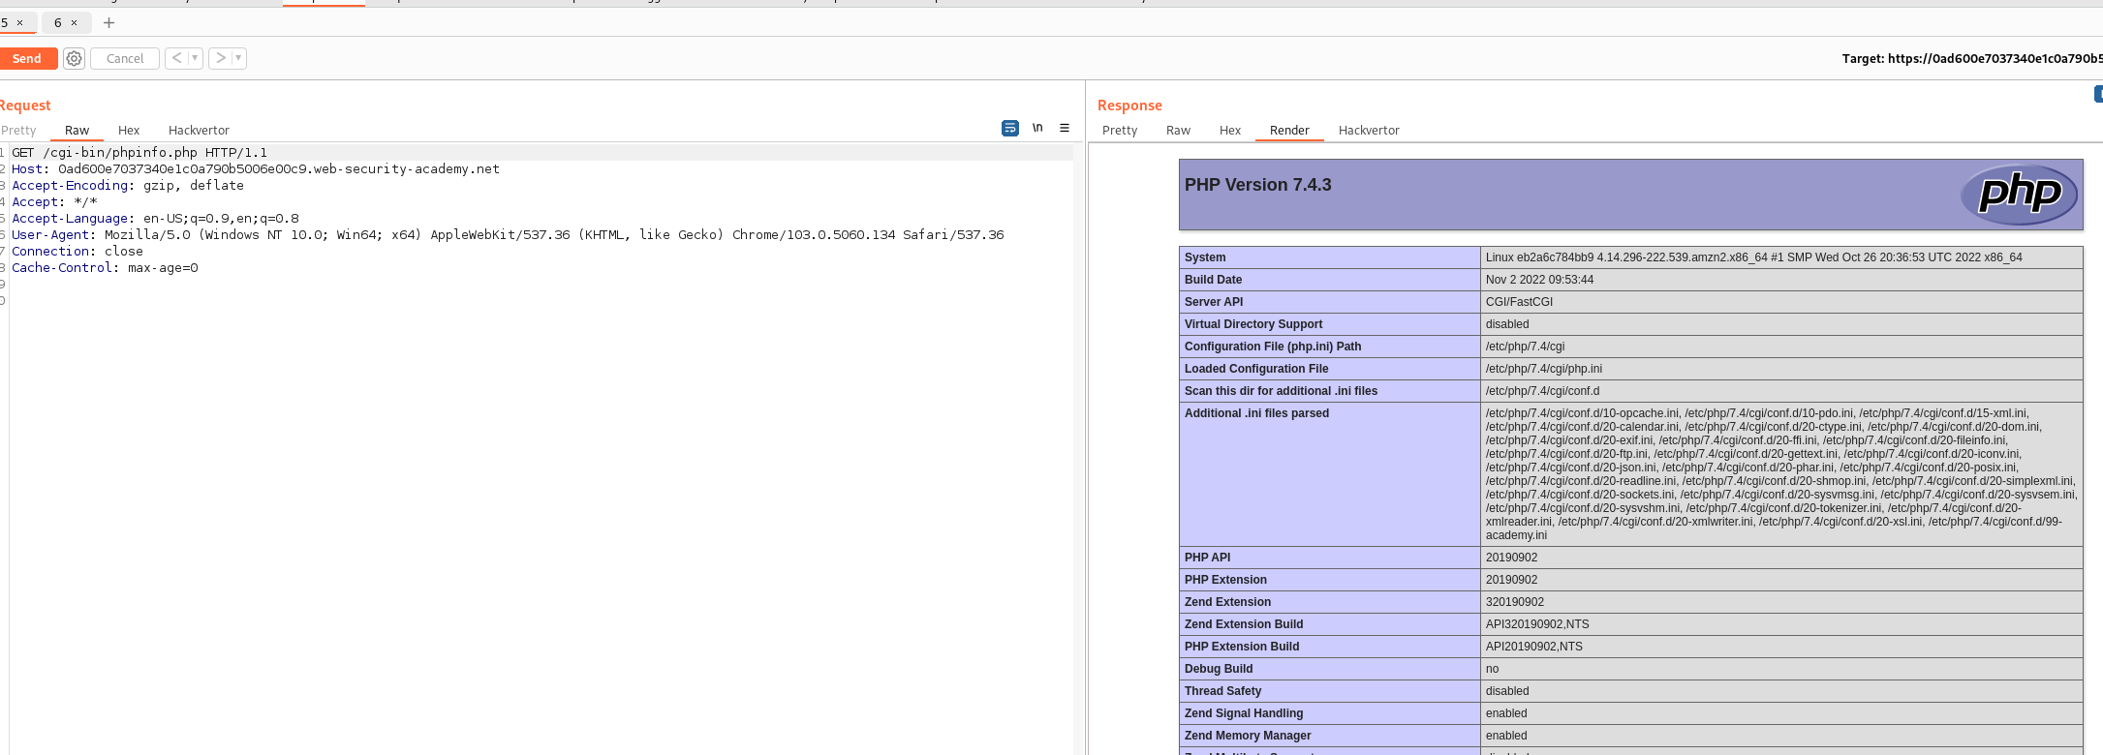Go back to previous request in history
The image size is (2103, 755).
(176, 58)
